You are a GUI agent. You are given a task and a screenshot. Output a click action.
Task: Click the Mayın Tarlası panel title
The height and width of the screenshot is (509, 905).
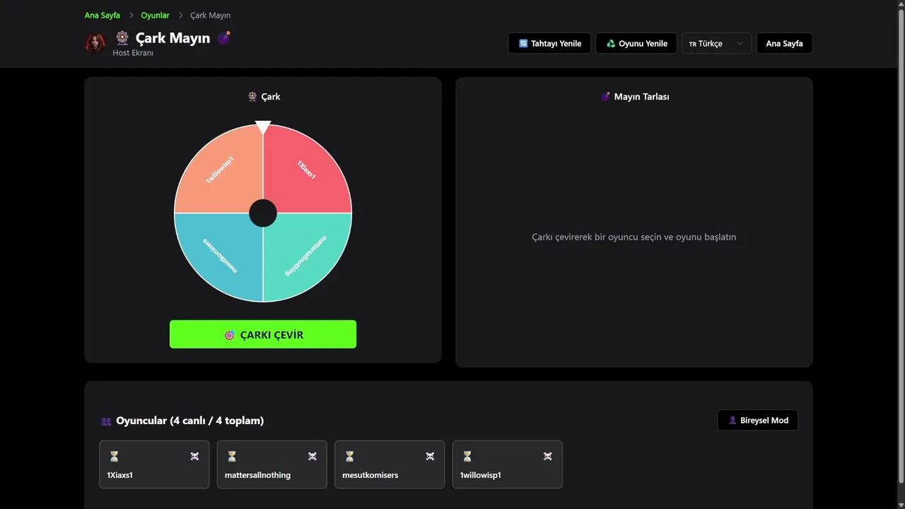[x=641, y=97]
